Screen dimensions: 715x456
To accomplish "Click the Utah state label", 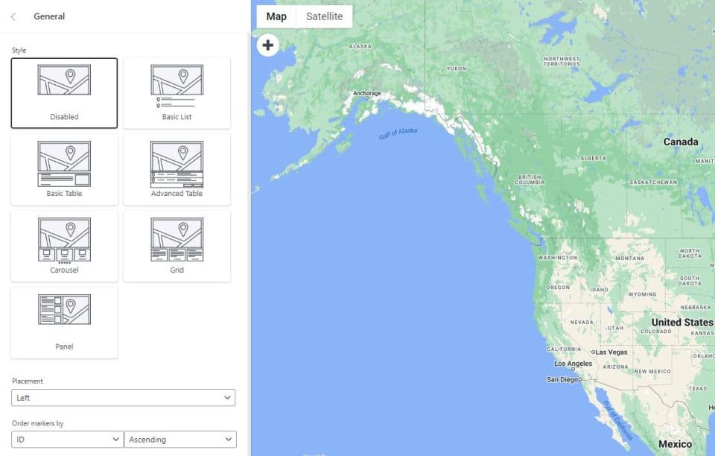I will (615, 328).
